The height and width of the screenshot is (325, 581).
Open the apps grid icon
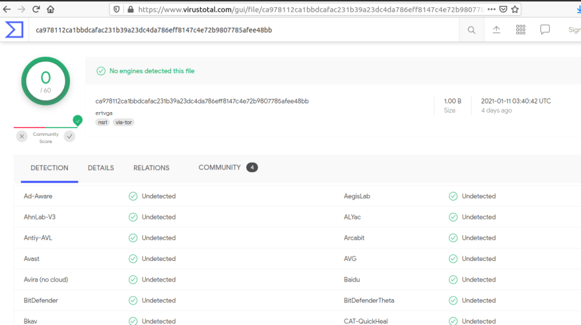(x=521, y=30)
